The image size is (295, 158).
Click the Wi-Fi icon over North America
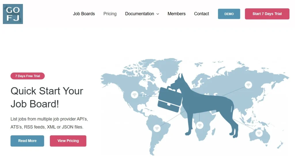134,95
